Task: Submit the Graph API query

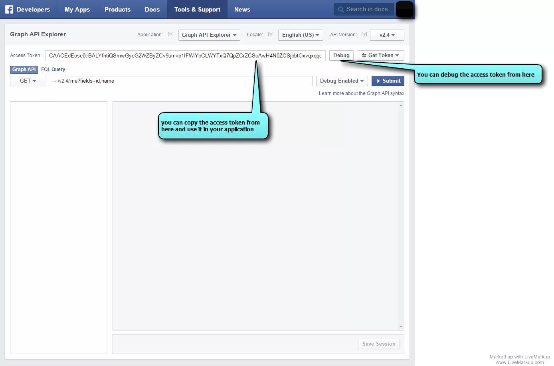Action: tap(388, 81)
